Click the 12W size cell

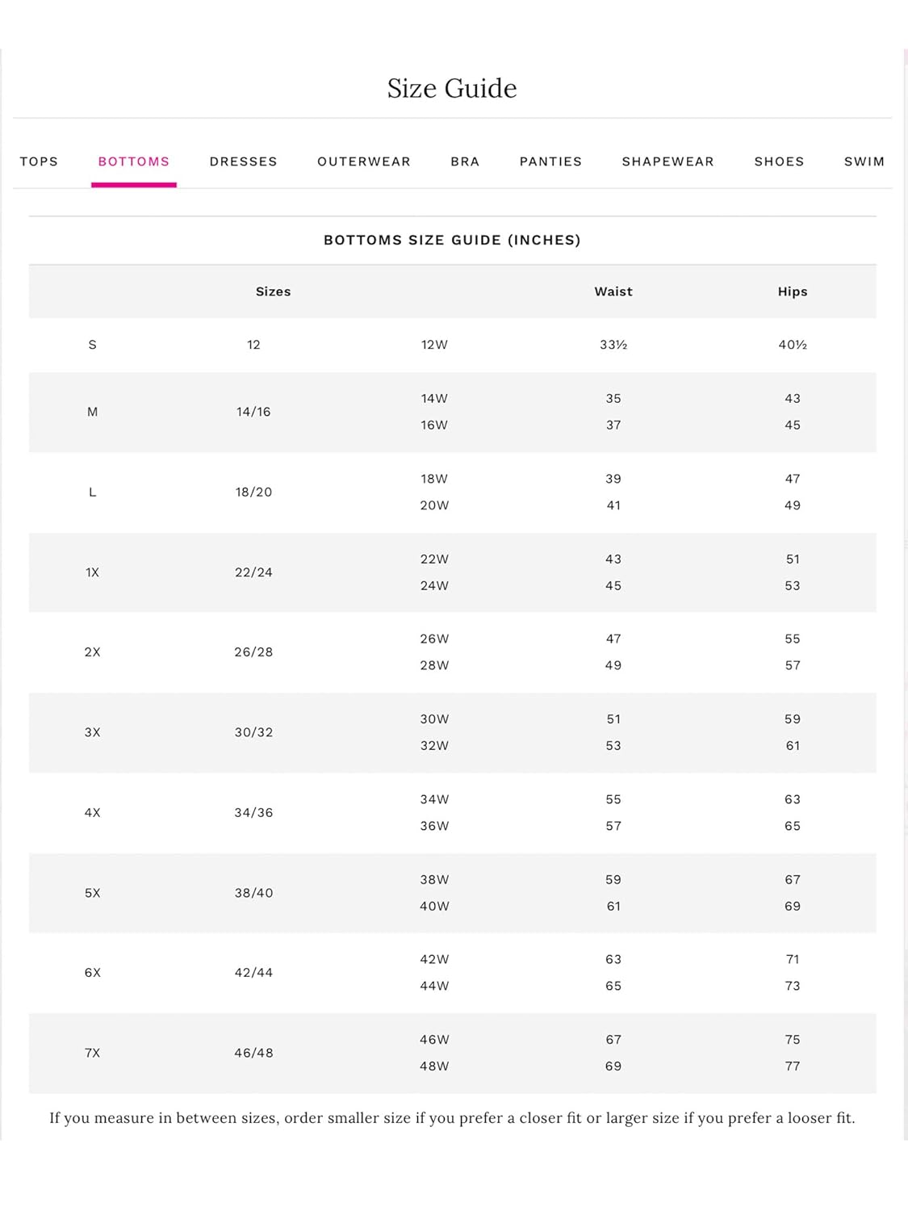coord(434,345)
